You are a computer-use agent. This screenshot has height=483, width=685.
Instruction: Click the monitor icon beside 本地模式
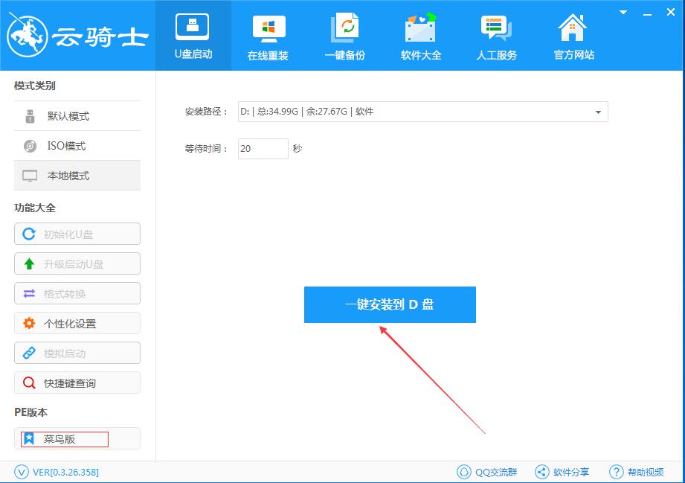[x=30, y=176]
